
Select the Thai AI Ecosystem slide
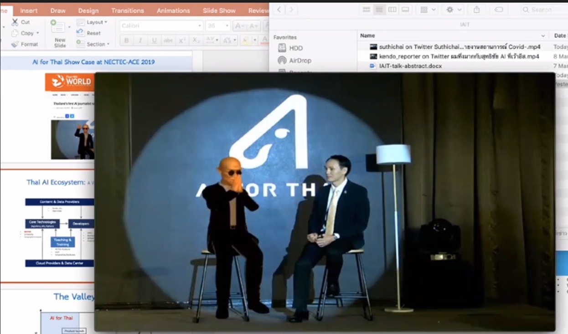pyautogui.click(x=47, y=226)
